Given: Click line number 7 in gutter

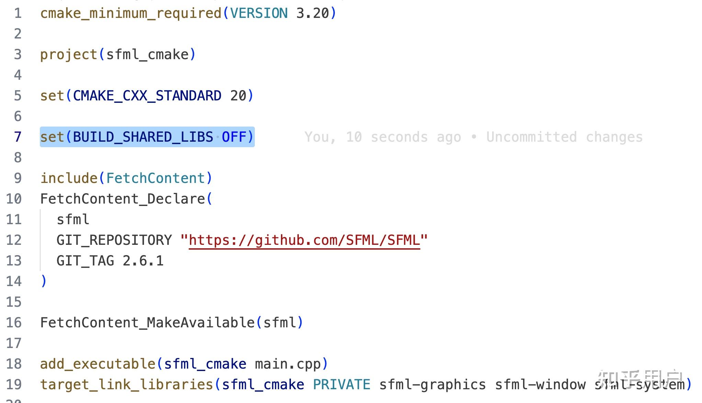Looking at the screenshot, I should coord(18,137).
